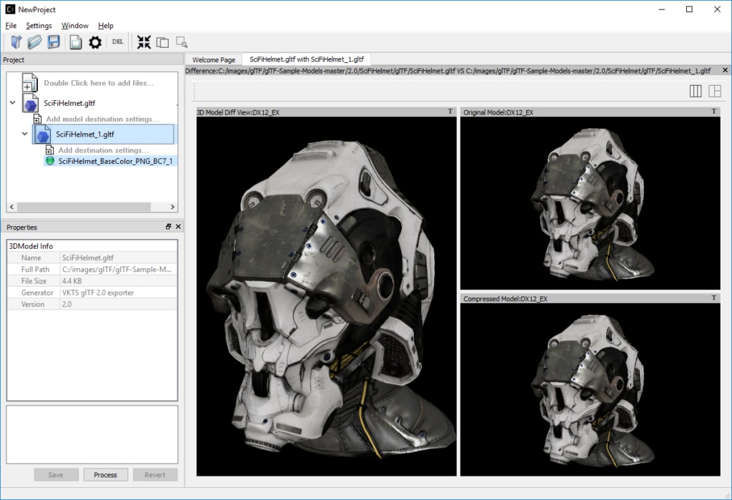The width and height of the screenshot is (732, 500).
Task: Select SciFiHelmet_BaseColor_PNG_BC7_1 in project tree
Action: [114, 162]
